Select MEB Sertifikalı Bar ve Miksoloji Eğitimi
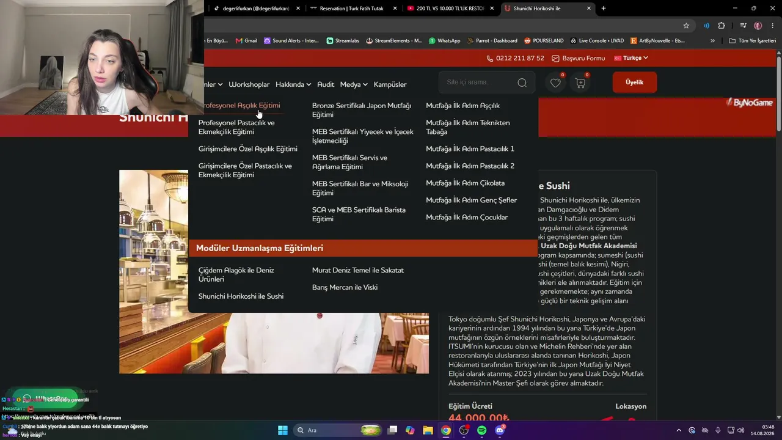Viewport: 782px width, 440px height. (360, 188)
